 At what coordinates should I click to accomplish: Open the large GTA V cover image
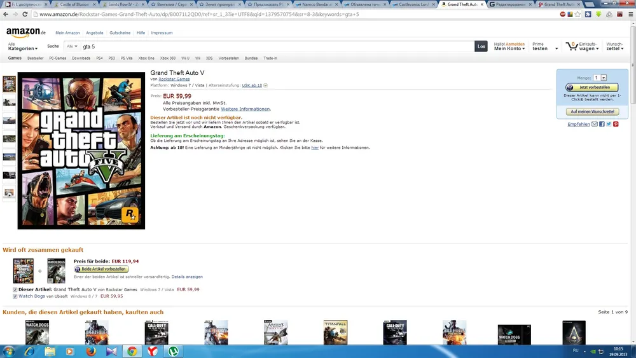coord(81,151)
